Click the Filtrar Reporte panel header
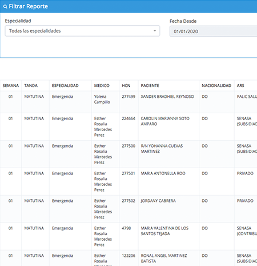 point(128,6)
